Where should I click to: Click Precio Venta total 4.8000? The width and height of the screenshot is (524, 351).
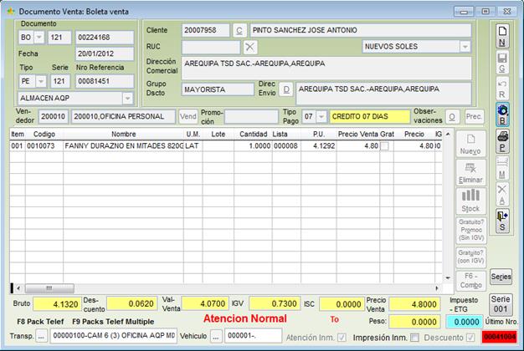click(x=414, y=304)
